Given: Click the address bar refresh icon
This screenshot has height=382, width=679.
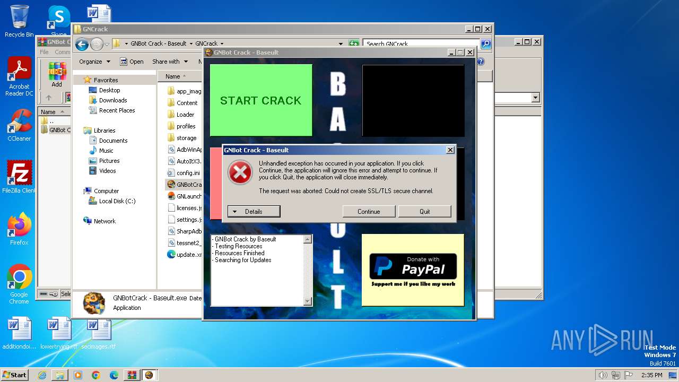Looking at the screenshot, I should (354, 44).
